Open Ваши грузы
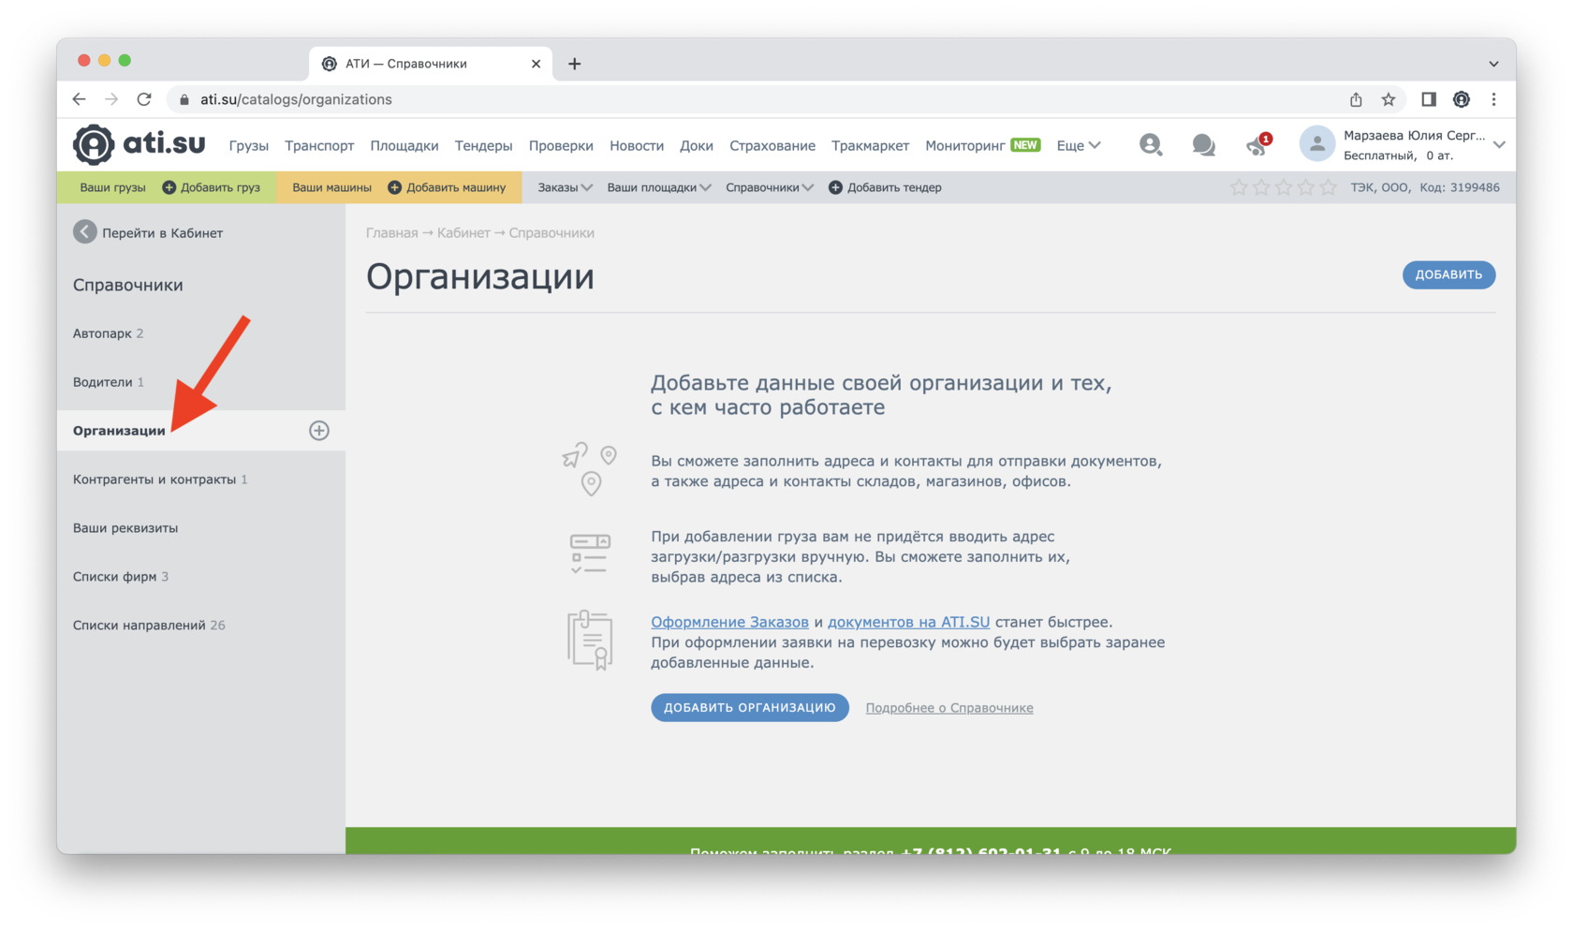The image size is (1573, 929). [113, 187]
